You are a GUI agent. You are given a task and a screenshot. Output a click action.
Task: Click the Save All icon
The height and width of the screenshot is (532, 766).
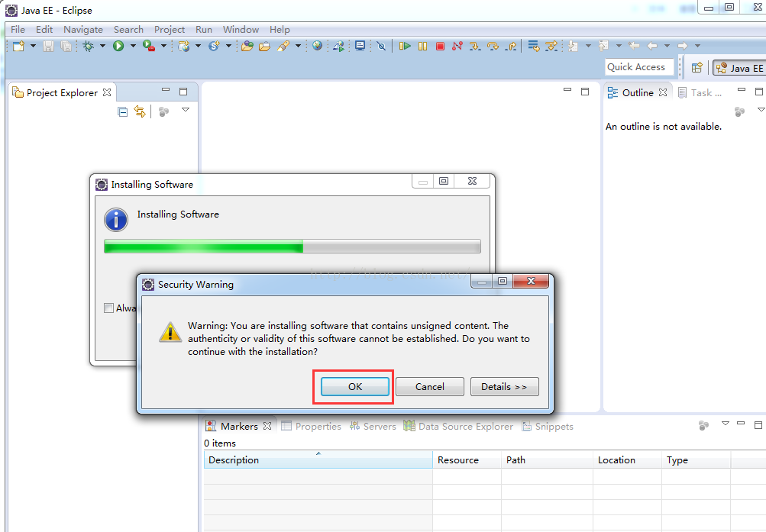coord(66,47)
